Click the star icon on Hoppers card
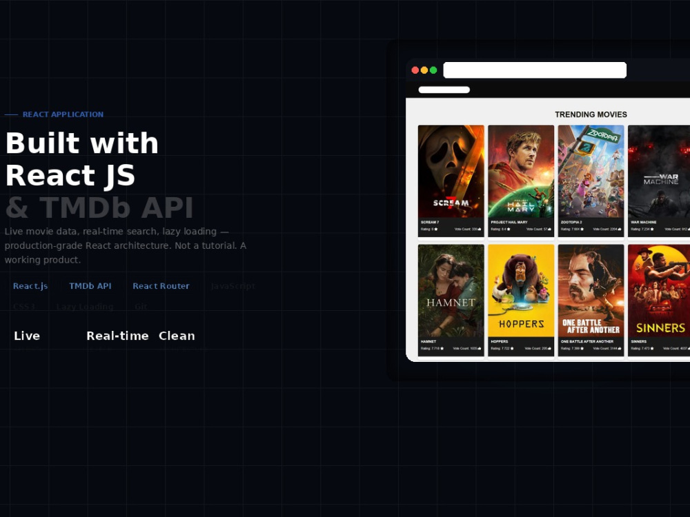Viewport: 690px width, 517px height. [x=512, y=348]
